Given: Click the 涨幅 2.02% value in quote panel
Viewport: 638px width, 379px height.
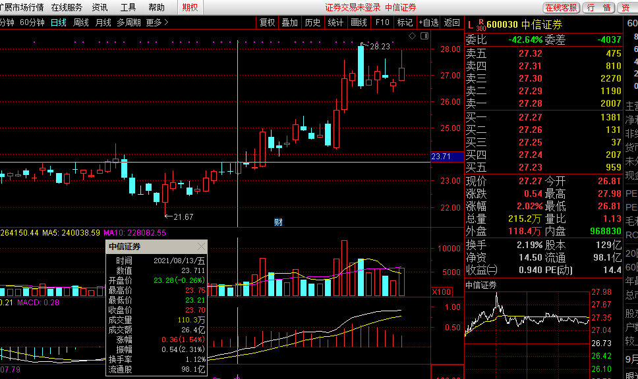Looking at the screenshot, I should point(529,207).
